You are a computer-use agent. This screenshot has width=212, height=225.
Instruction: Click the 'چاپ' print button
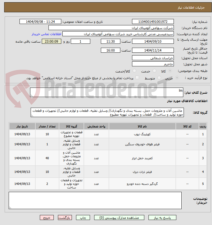(83, 217)
